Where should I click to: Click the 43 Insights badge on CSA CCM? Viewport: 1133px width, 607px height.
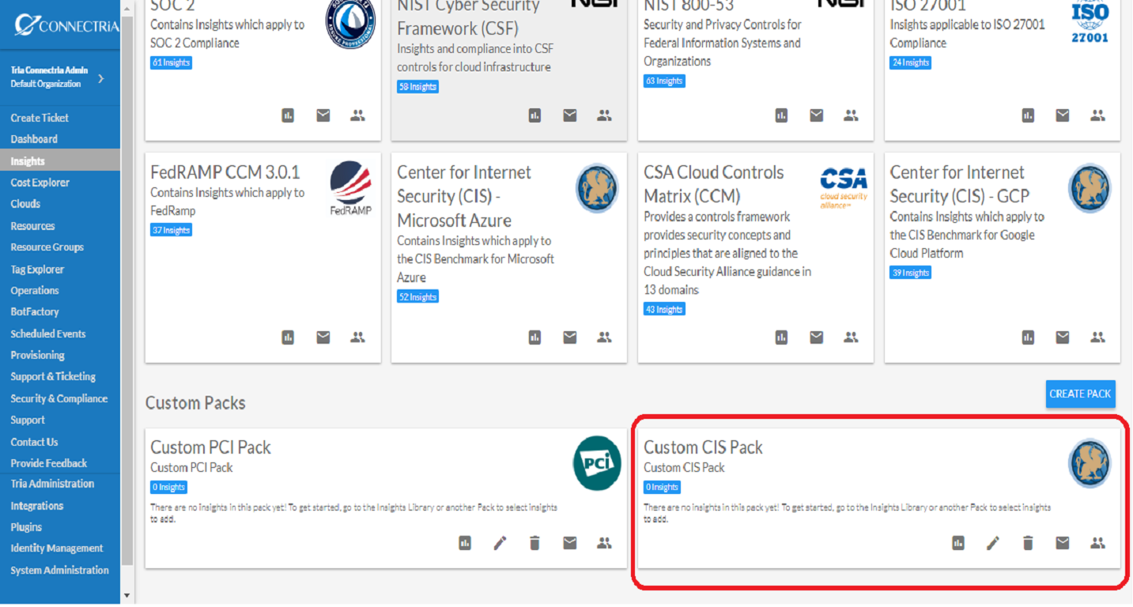tap(664, 309)
